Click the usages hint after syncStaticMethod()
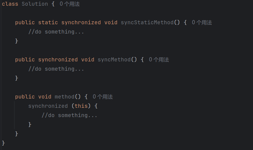Viewport: 253px width, 150px height. click(x=202, y=22)
